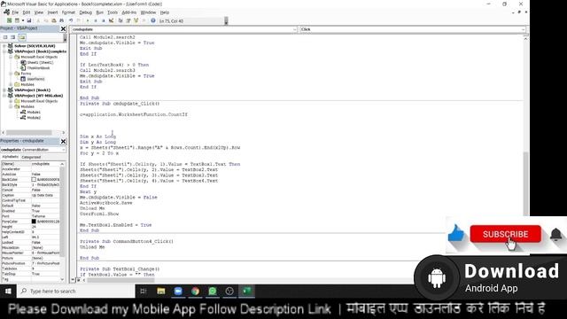Click View Object icon in Project panel
The width and height of the screenshot is (567, 319).
click(13, 37)
